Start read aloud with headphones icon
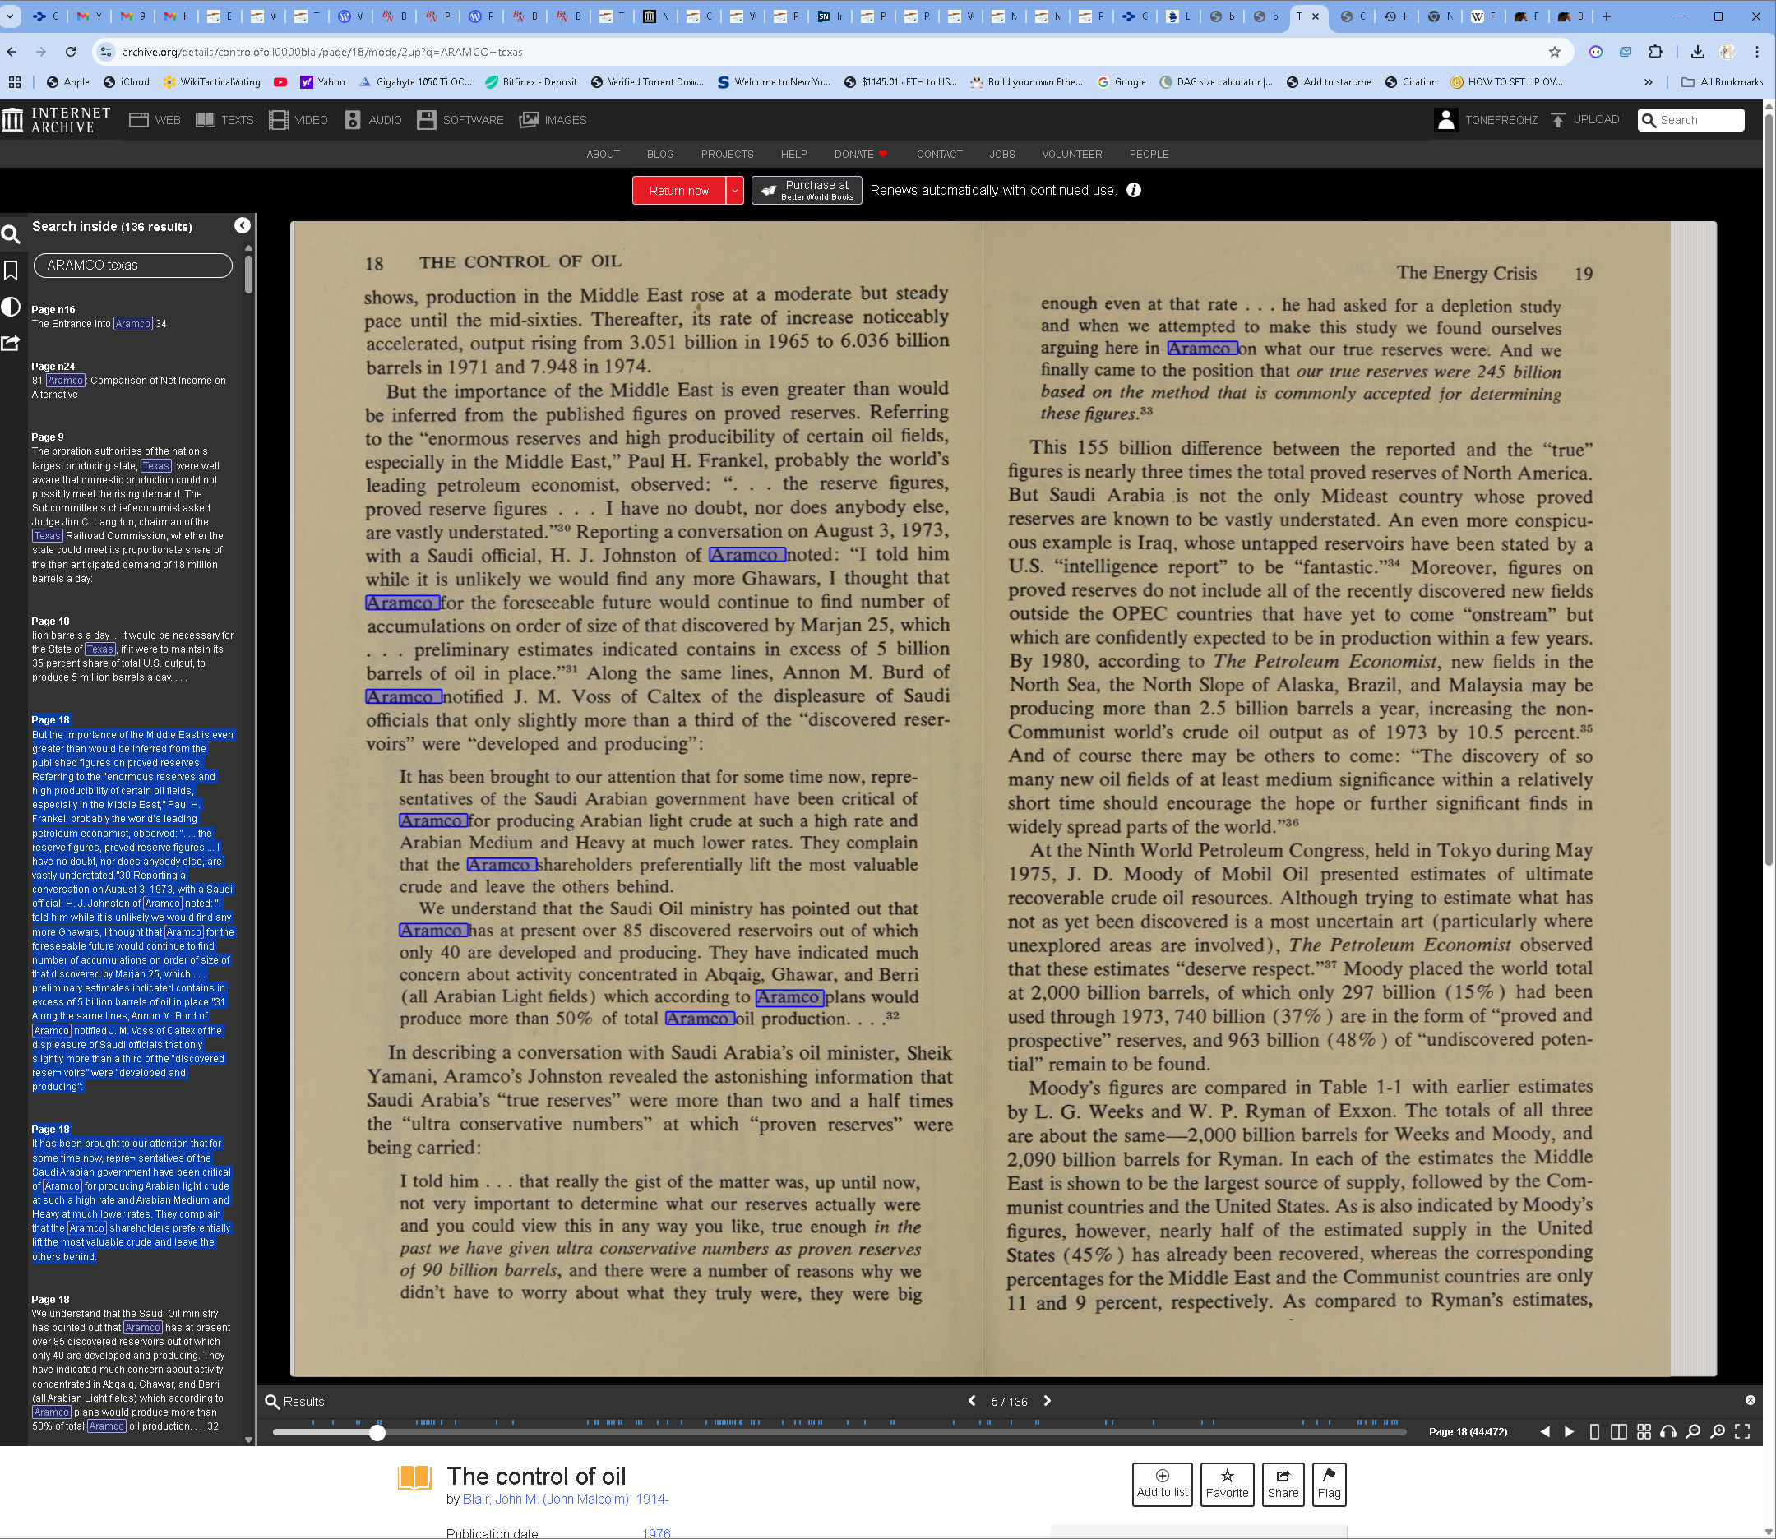This screenshot has width=1776, height=1539. pyautogui.click(x=1667, y=1431)
